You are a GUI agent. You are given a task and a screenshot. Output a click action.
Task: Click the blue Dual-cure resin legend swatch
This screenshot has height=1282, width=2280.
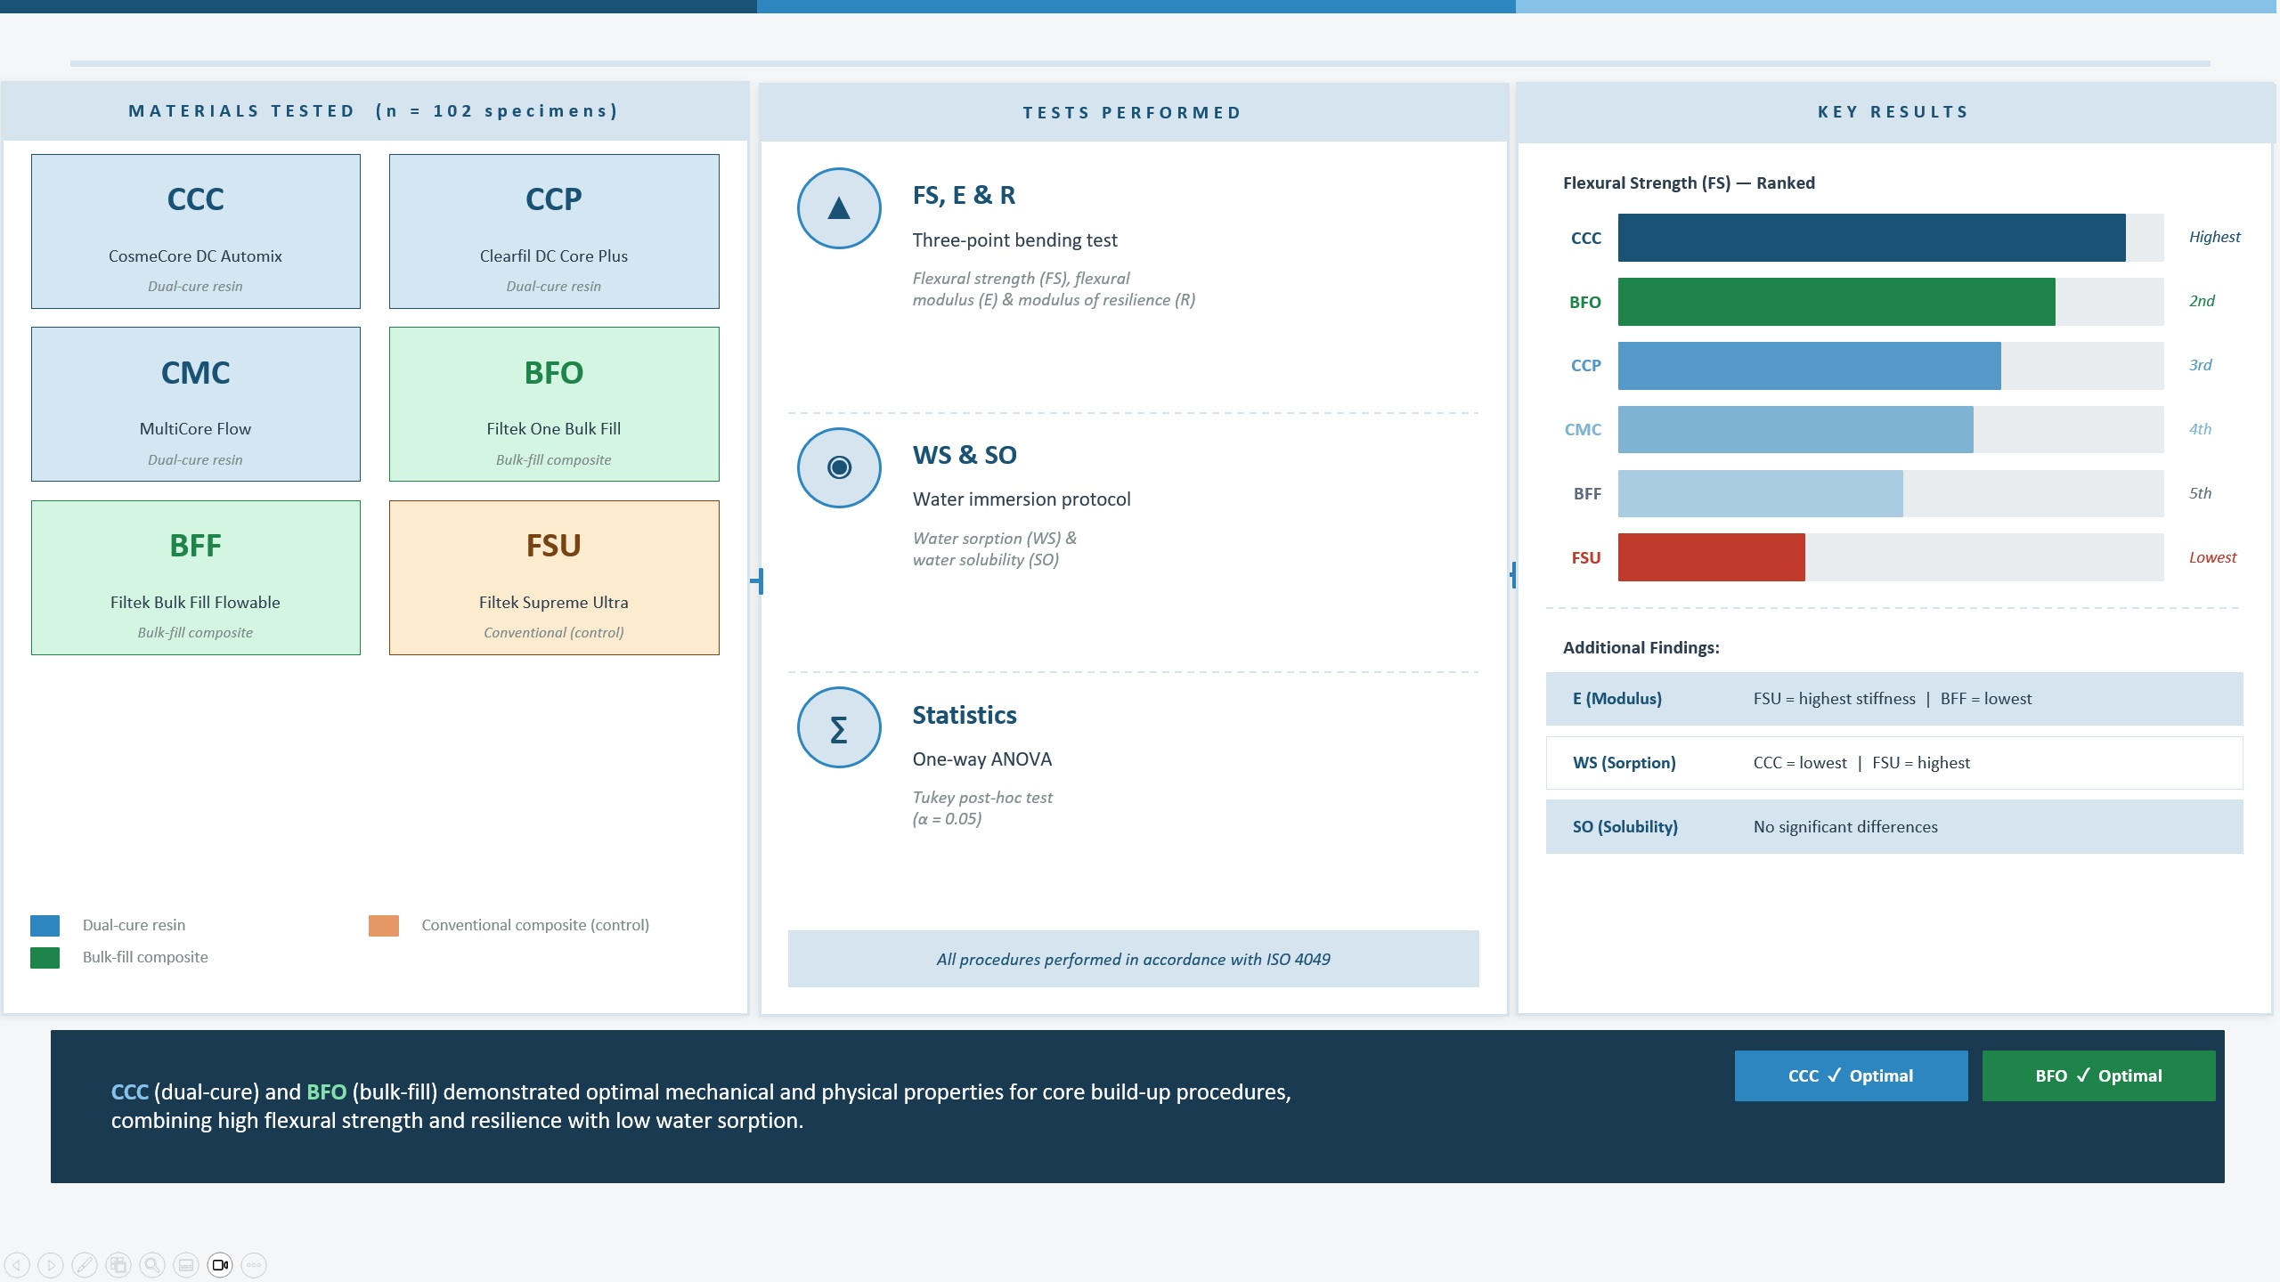45,925
